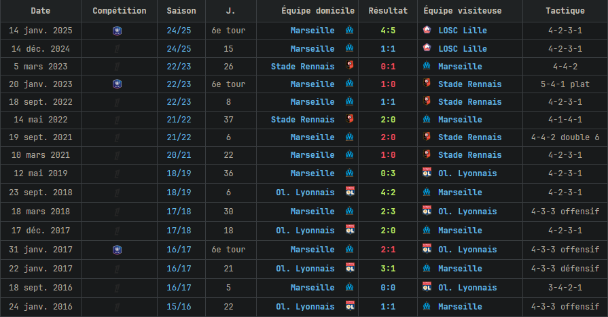Screen dimensions: 608x317
Task: Click Ol. Lyonnais home crest on 24 janv. 2016
Action: 350,305
